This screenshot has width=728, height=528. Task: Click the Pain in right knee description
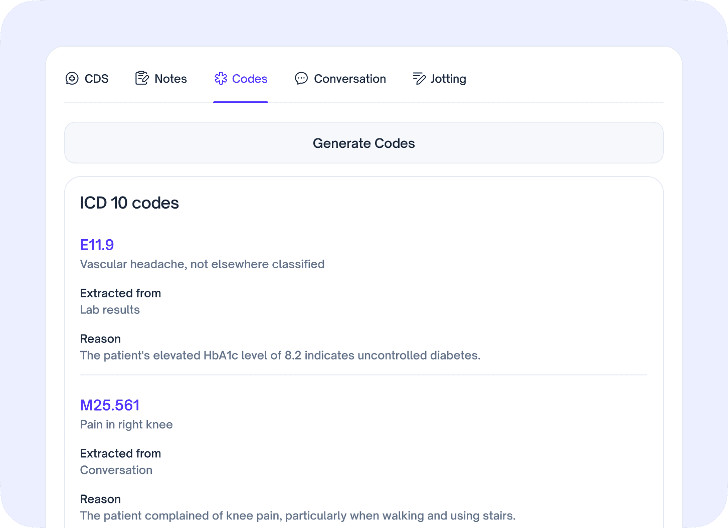coord(126,425)
